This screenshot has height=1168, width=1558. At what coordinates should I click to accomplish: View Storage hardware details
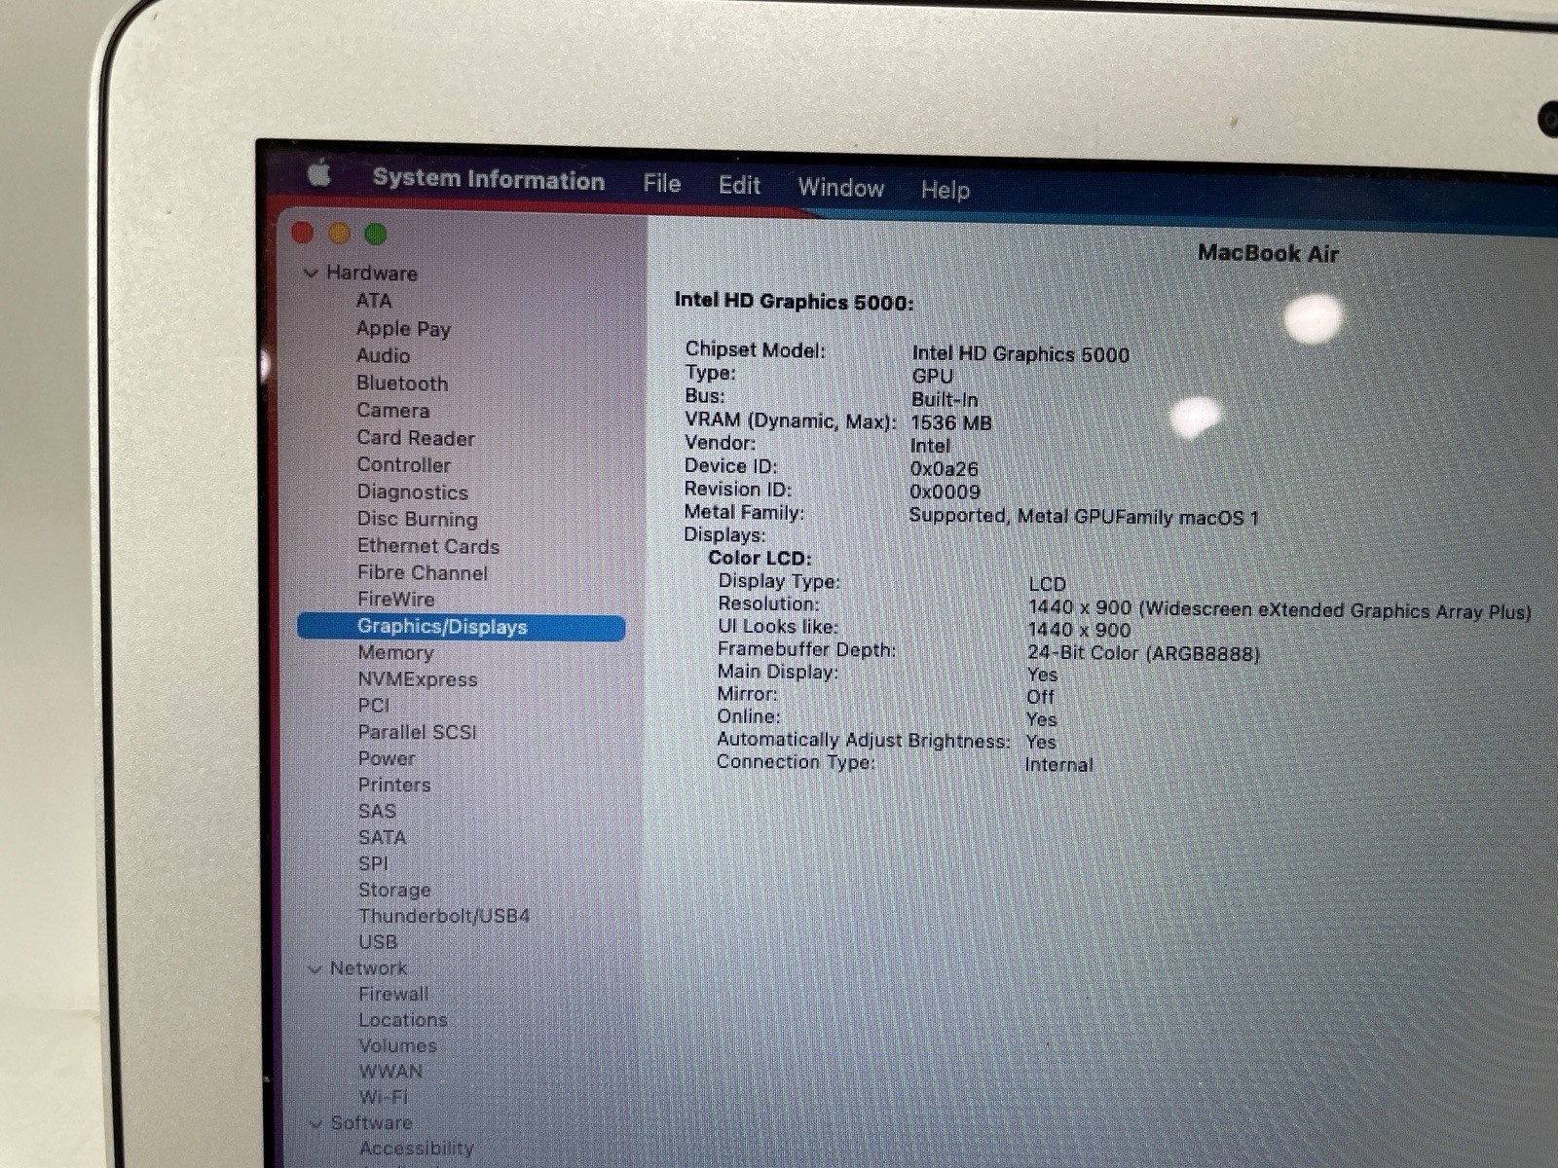tap(393, 890)
